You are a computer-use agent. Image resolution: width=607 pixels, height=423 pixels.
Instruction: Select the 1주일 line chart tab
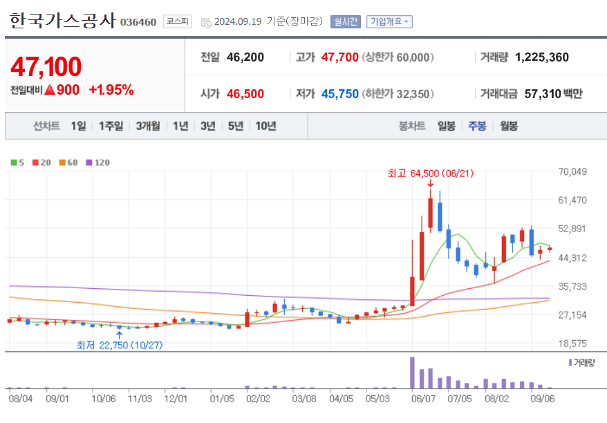(x=111, y=126)
